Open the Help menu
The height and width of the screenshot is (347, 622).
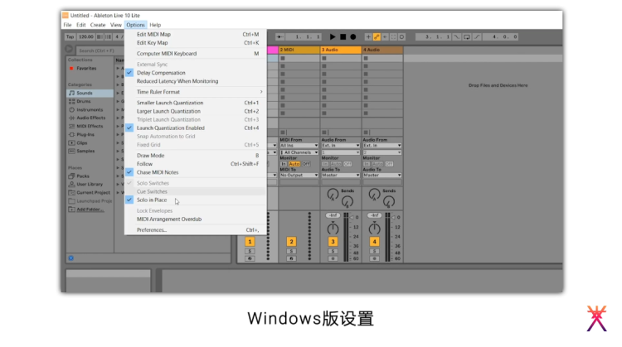[x=155, y=25]
